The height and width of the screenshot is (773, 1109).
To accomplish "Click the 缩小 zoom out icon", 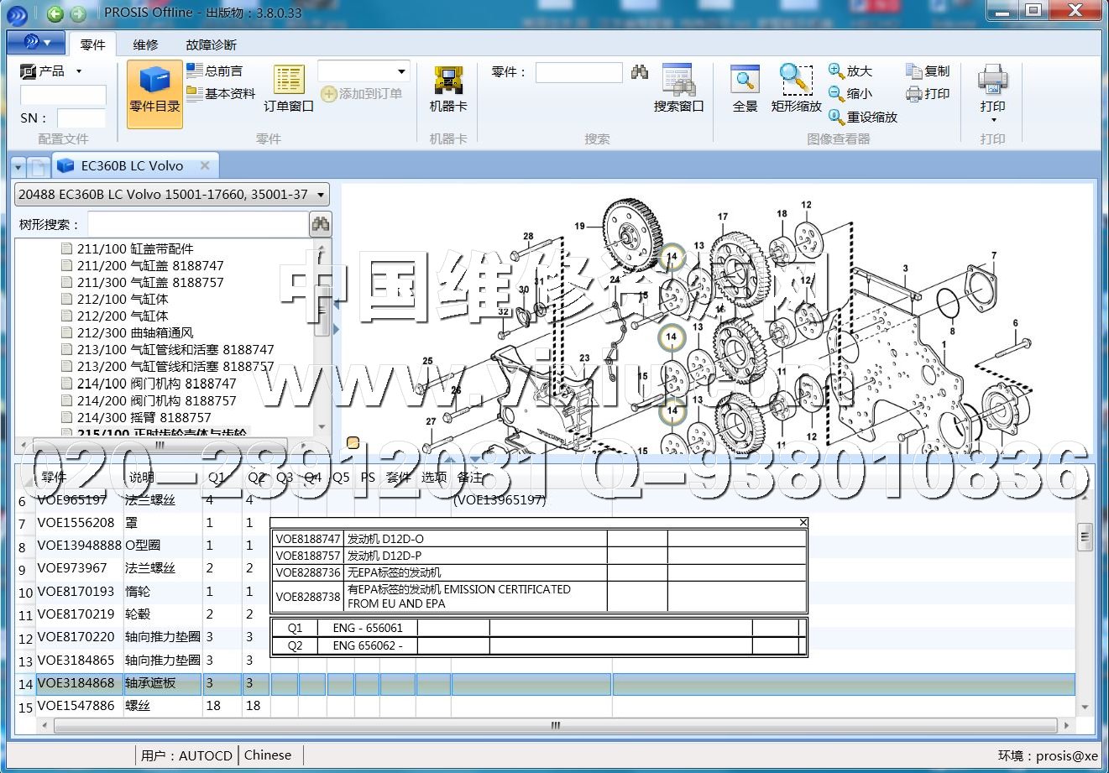I will click(x=850, y=94).
